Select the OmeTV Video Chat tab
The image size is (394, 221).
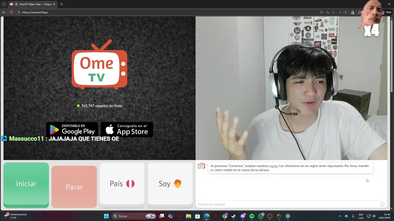tap(32, 4)
